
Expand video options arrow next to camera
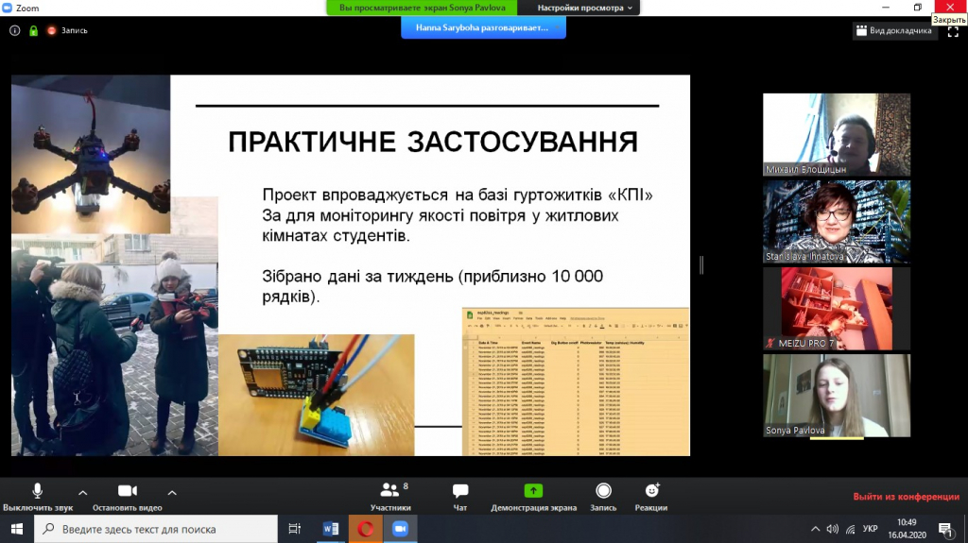point(172,492)
